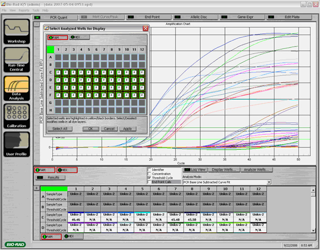Click the Analyze Wells button

[x=256, y=170]
